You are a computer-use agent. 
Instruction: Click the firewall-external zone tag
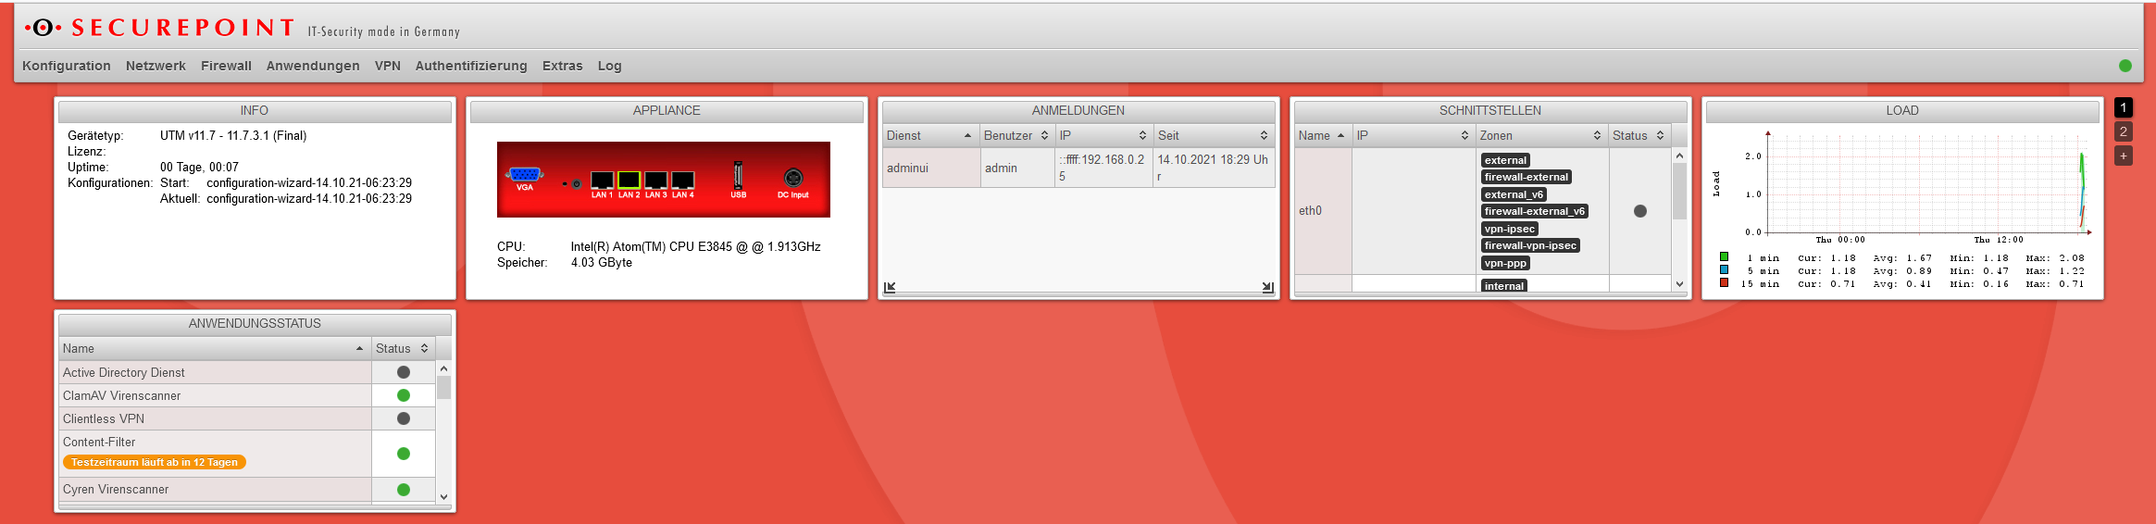(1527, 177)
